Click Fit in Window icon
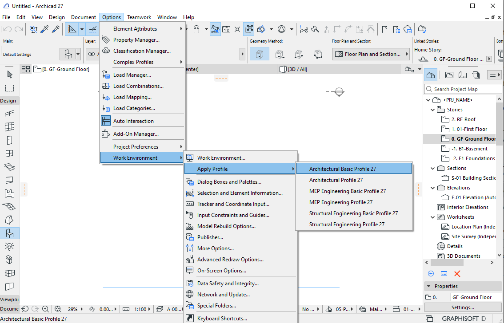504x323 pixels. 58,309
